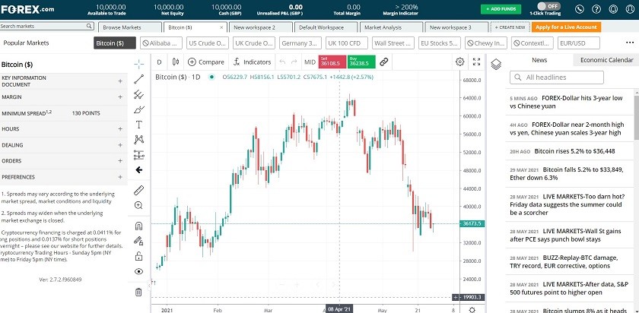The width and height of the screenshot is (639, 313).
Task: Open FOREX-Dollar hits 3-year low headline
Action: (566, 102)
